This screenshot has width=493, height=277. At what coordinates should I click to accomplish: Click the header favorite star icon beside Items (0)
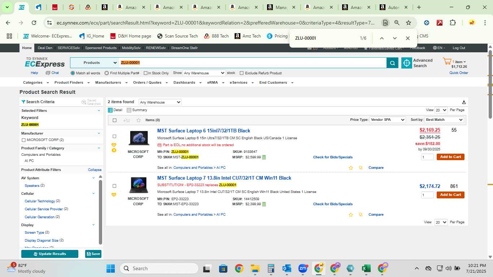[x=139, y=120]
